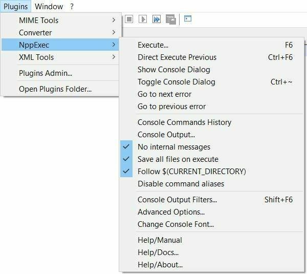Viewport: 307px width, 274px height.
Task: Choose Execute... in NppExec submenu
Action: (212, 45)
